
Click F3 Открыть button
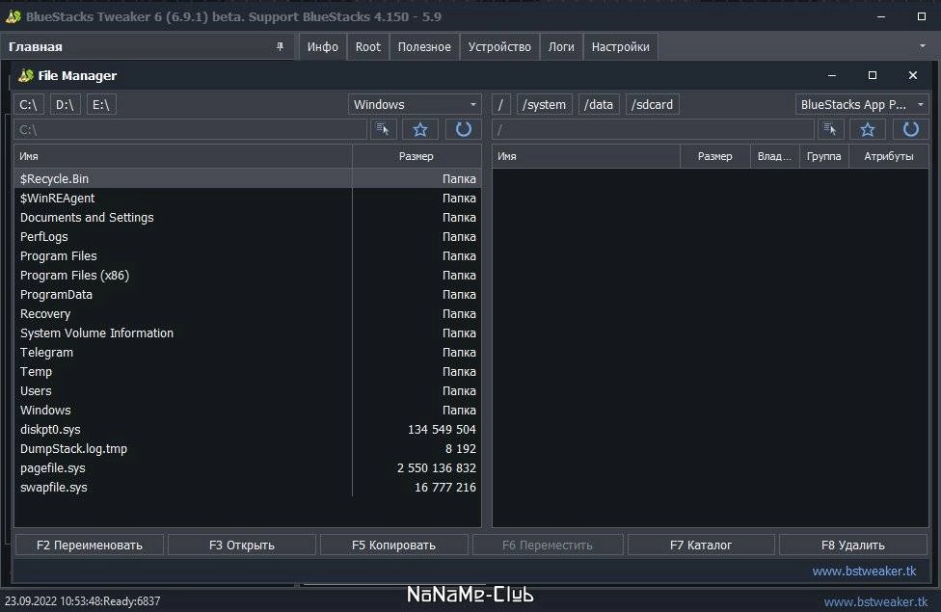242,545
